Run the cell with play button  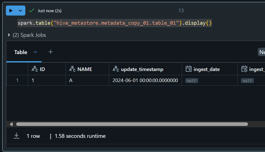tap(11, 11)
